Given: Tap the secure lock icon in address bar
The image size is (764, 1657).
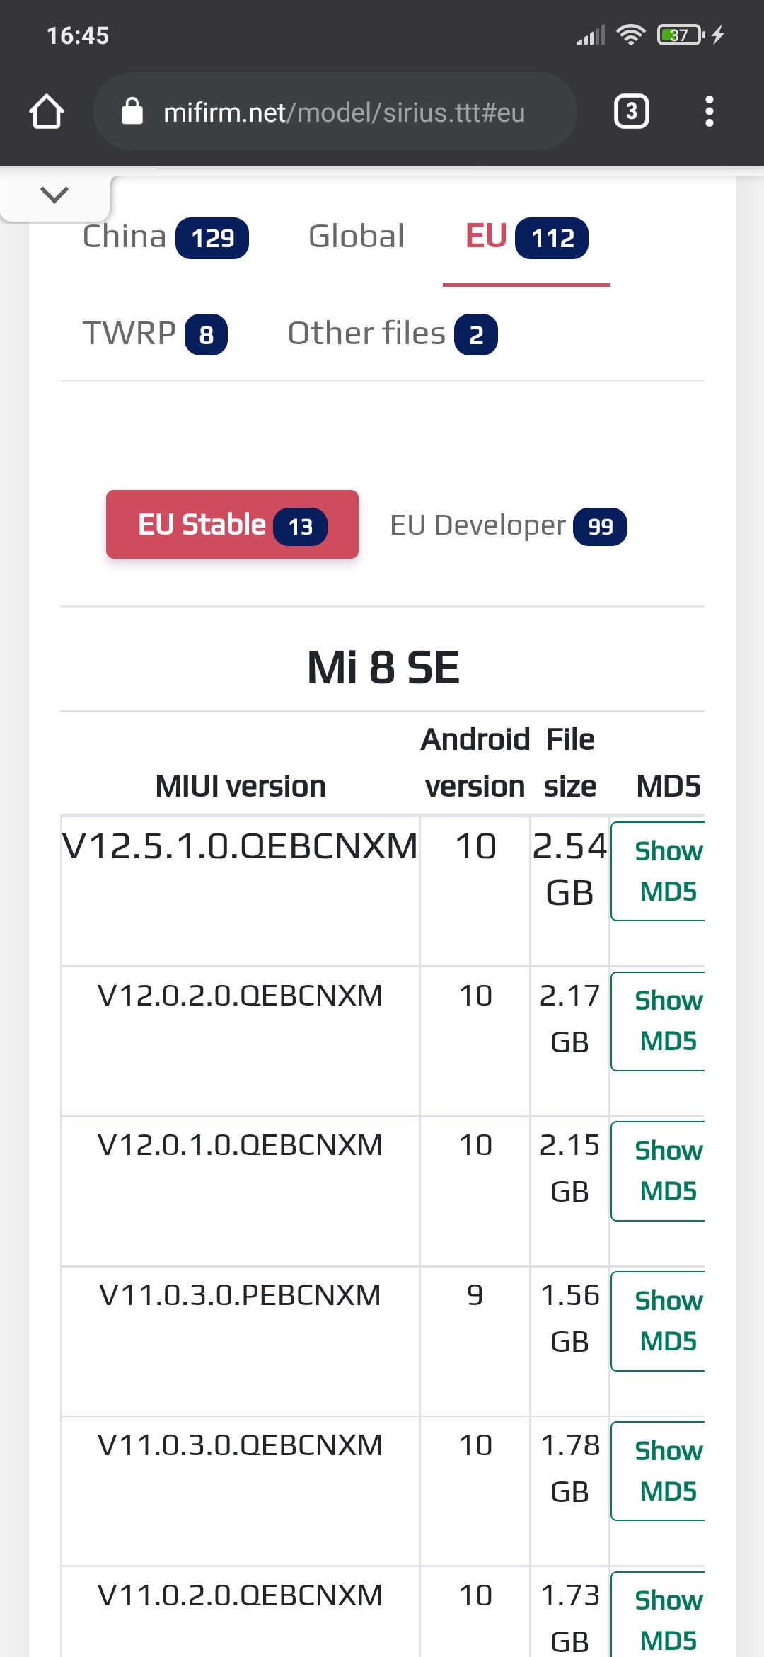Looking at the screenshot, I should [132, 111].
